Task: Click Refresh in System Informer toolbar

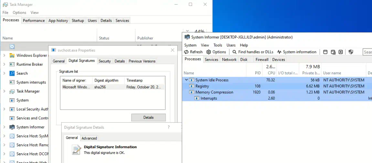Action: (193, 52)
